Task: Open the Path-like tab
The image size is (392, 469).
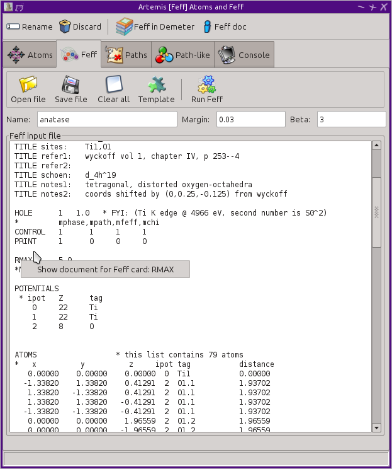Action: [x=182, y=55]
